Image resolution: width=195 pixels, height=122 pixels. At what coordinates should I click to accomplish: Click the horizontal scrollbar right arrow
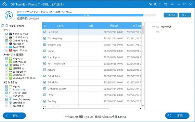tap(140, 108)
